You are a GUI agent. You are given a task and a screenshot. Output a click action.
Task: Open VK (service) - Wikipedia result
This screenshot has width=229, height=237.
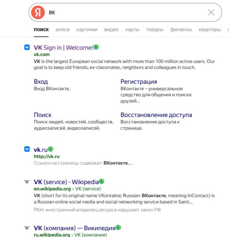[x=66, y=182]
